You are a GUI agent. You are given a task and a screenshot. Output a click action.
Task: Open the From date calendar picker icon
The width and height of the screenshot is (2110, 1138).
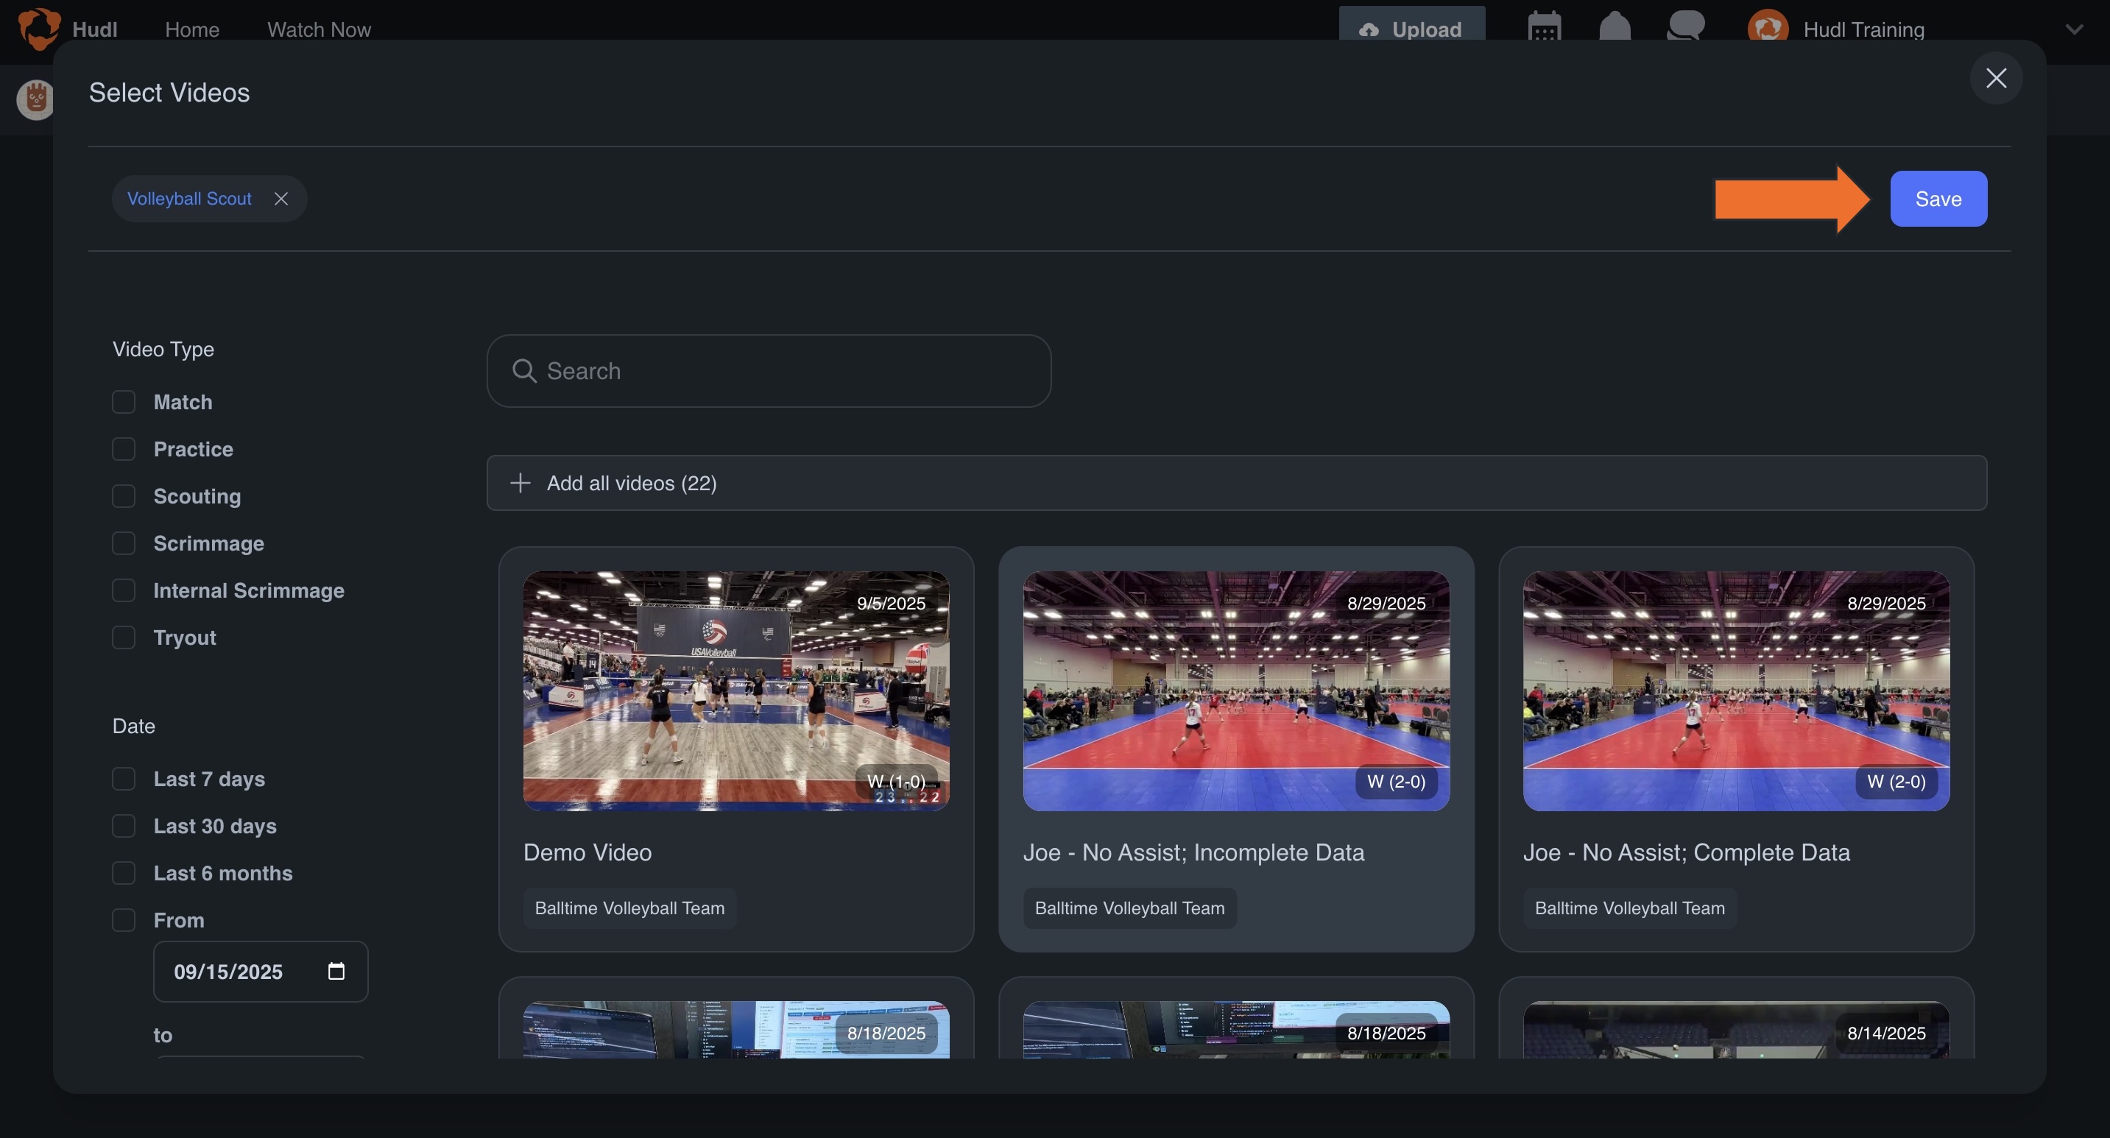[x=336, y=971]
